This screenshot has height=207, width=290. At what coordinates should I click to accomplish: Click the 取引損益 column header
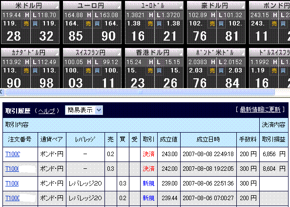click(273, 139)
